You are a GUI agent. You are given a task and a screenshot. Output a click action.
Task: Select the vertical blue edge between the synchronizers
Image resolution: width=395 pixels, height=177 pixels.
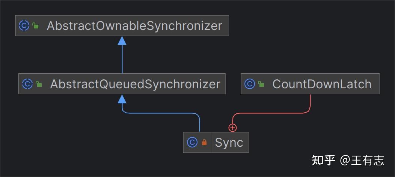pyautogui.click(x=122, y=60)
